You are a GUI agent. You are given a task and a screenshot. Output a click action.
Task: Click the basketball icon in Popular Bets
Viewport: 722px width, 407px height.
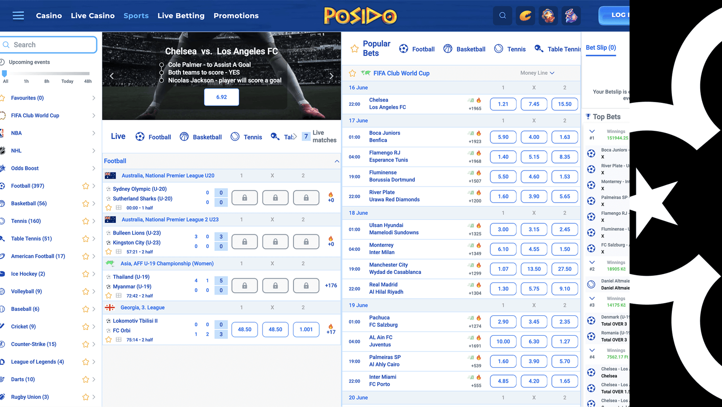[x=448, y=49]
